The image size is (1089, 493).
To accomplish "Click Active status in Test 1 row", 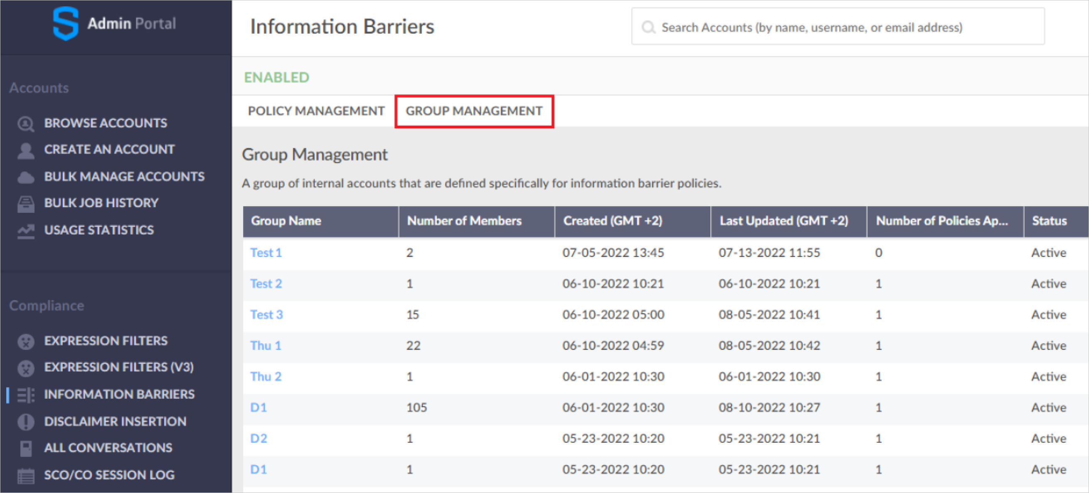I will point(1048,253).
